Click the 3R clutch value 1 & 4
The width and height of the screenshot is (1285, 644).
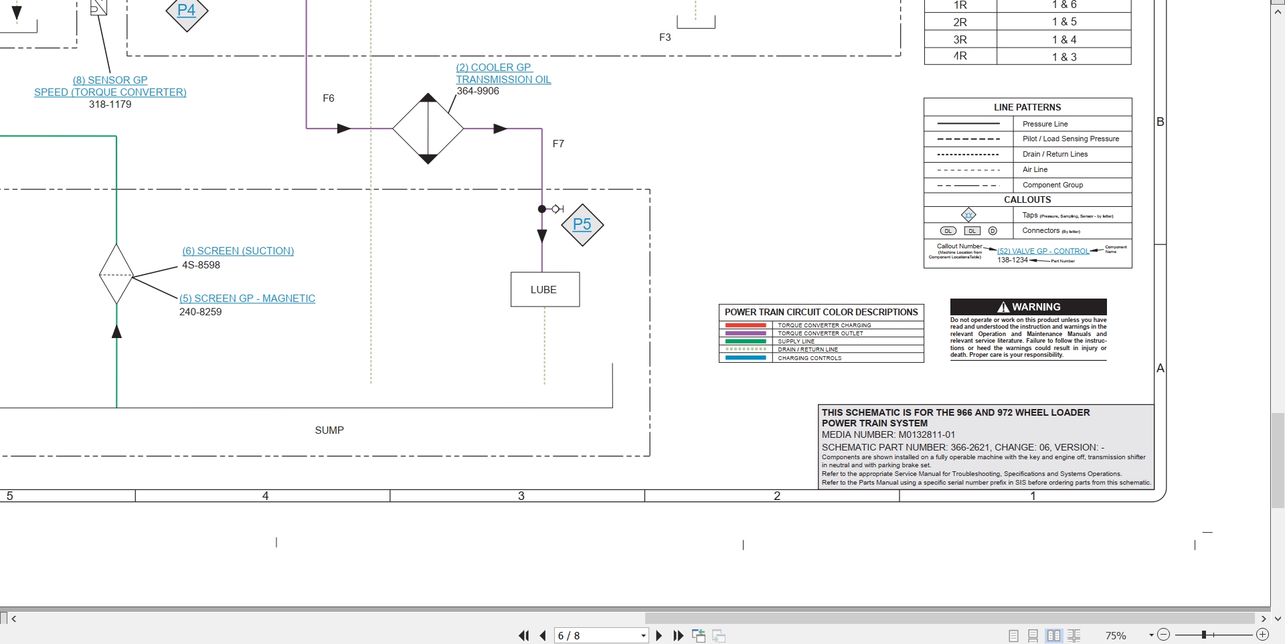pos(1064,39)
